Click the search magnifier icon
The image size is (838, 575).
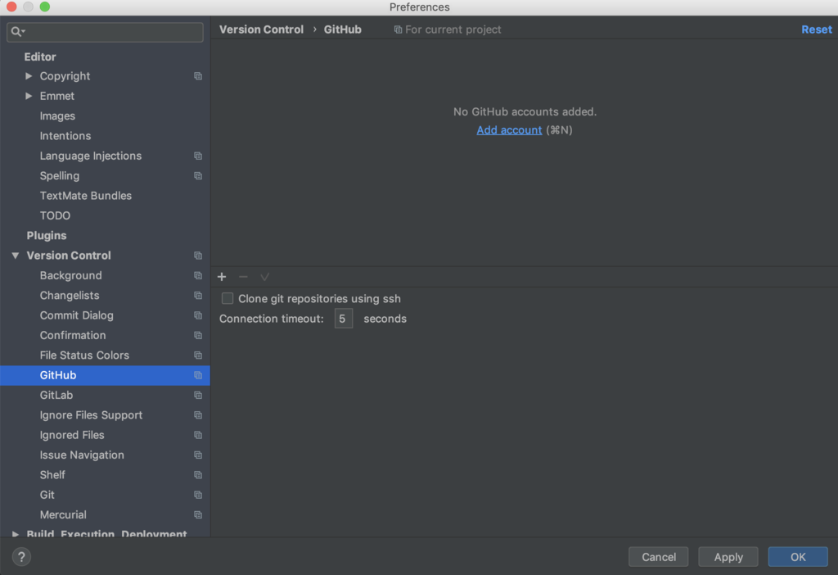click(x=16, y=32)
